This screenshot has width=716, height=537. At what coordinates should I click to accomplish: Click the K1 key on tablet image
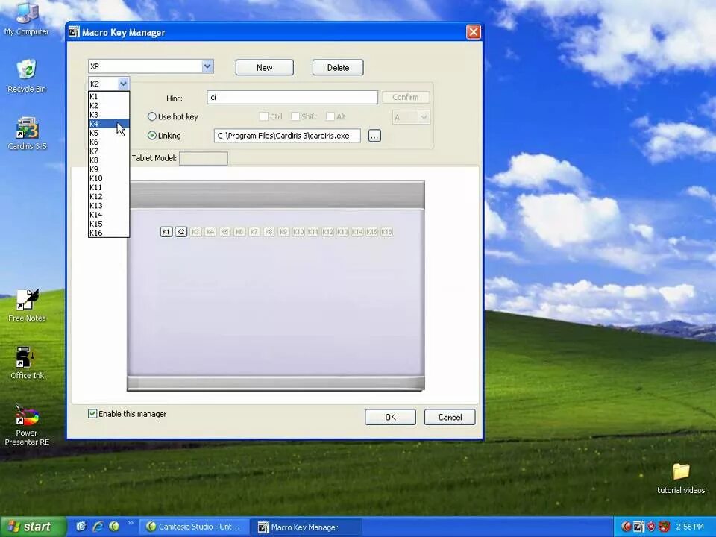[166, 232]
